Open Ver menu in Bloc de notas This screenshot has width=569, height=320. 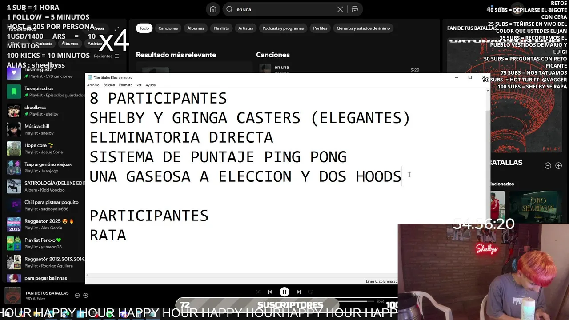click(139, 85)
